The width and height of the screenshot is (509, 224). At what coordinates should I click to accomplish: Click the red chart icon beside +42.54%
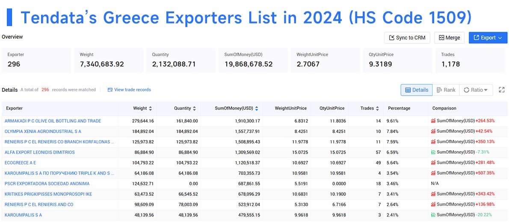[x=433, y=131]
